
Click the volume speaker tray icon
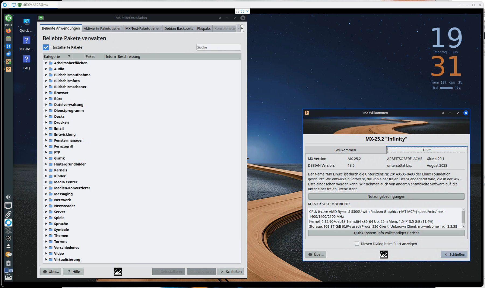8,197
